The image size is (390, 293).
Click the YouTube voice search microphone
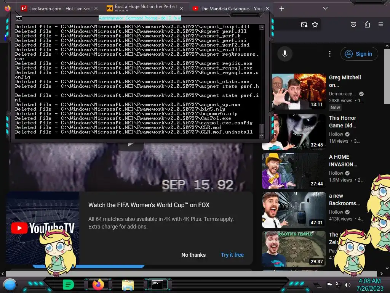pos(285,54)
